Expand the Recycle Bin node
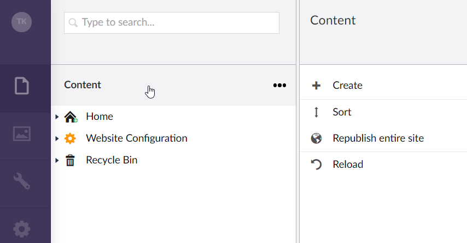This screenshot has height=243, width=467. 57,161
